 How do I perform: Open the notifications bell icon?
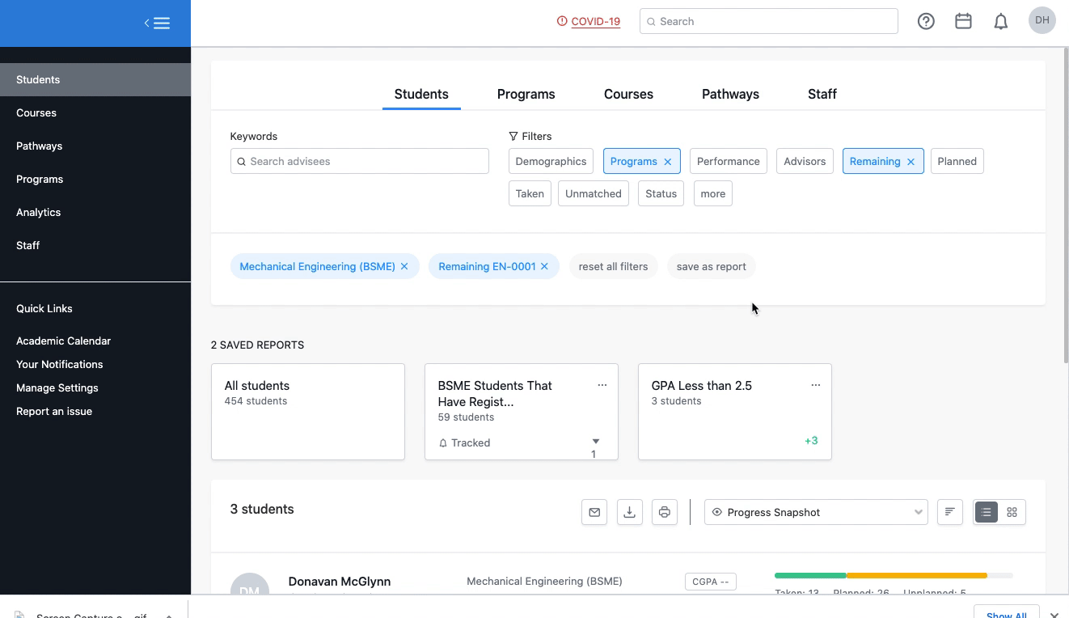[1000, 22]
